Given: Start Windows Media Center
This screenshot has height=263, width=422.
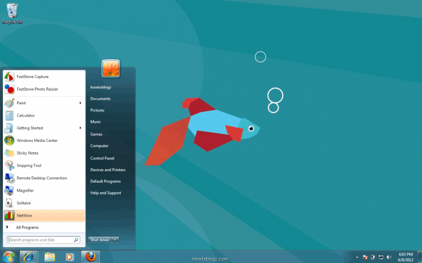Looking at the screenshot, I should click(36, 141).
